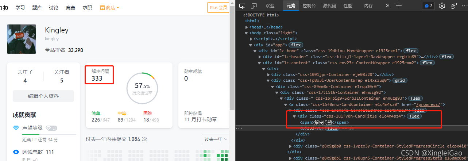The height and width of the screenshot is (161, 468).
Task: Toggle flex badge on div id app
Action: tap(296, 45)
